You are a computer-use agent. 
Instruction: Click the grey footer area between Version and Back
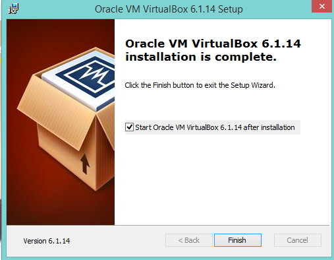[x=117, y=240]
